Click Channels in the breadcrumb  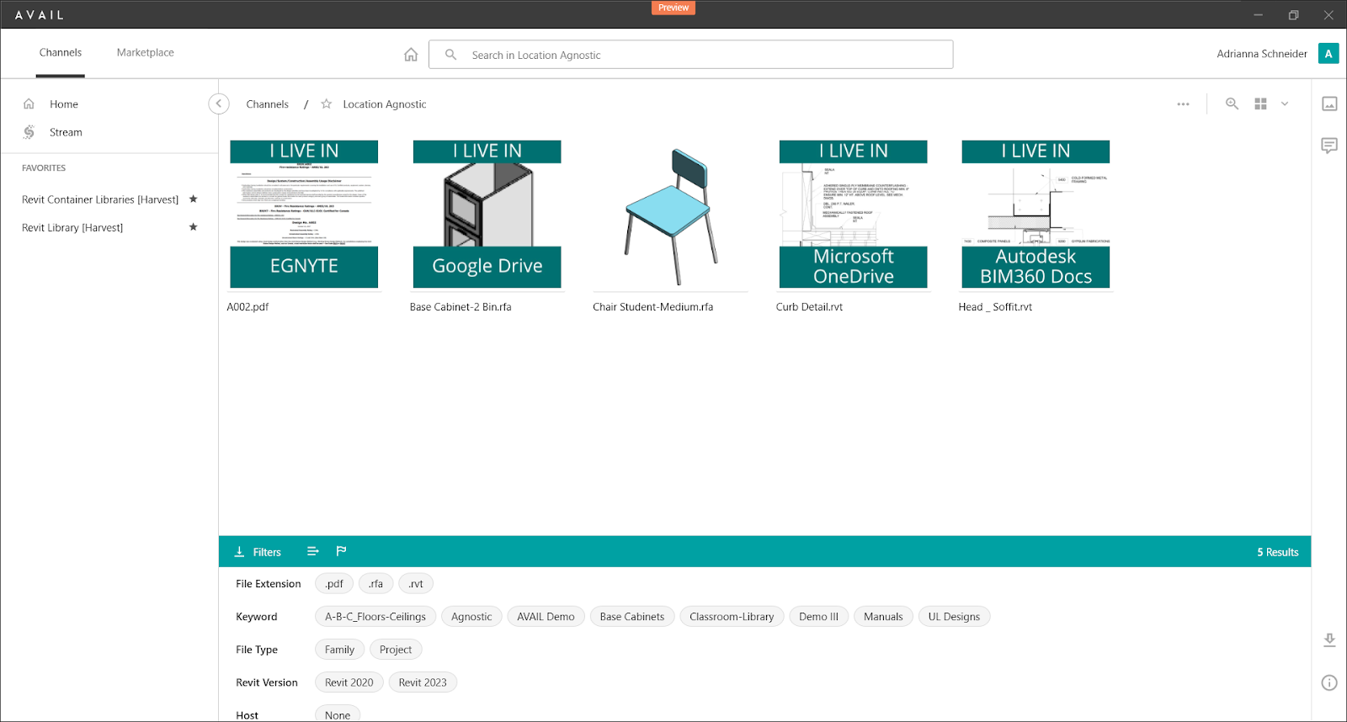tap(267, 104)
